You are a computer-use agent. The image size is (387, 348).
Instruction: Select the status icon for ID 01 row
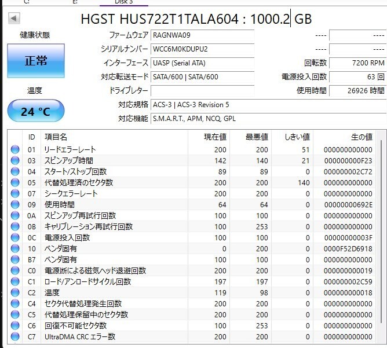click(15, 149)
